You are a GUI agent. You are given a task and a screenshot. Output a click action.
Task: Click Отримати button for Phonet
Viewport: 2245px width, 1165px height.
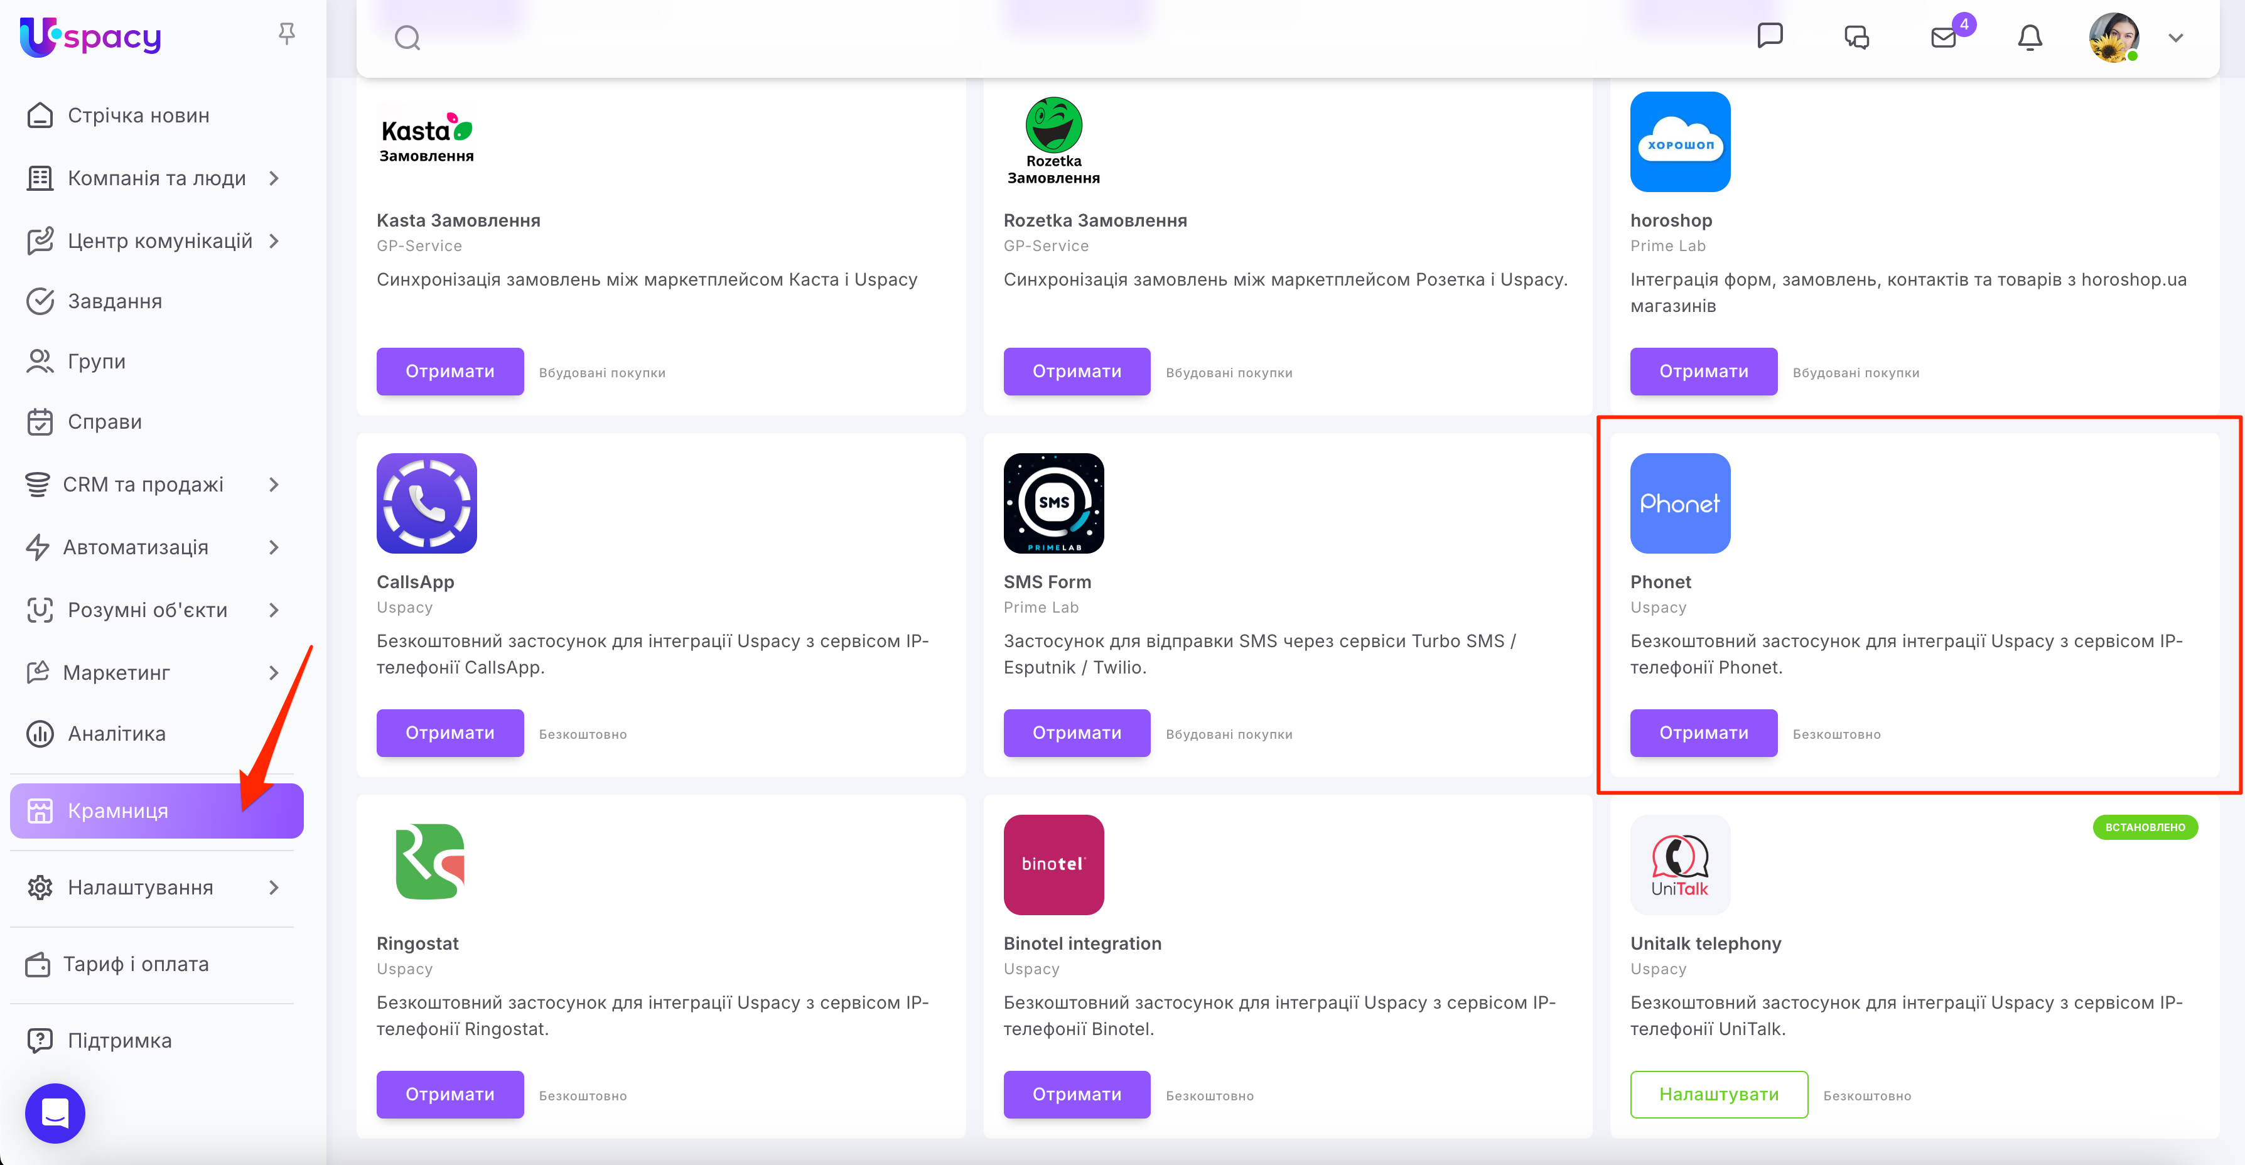[x=1703, y=733]
